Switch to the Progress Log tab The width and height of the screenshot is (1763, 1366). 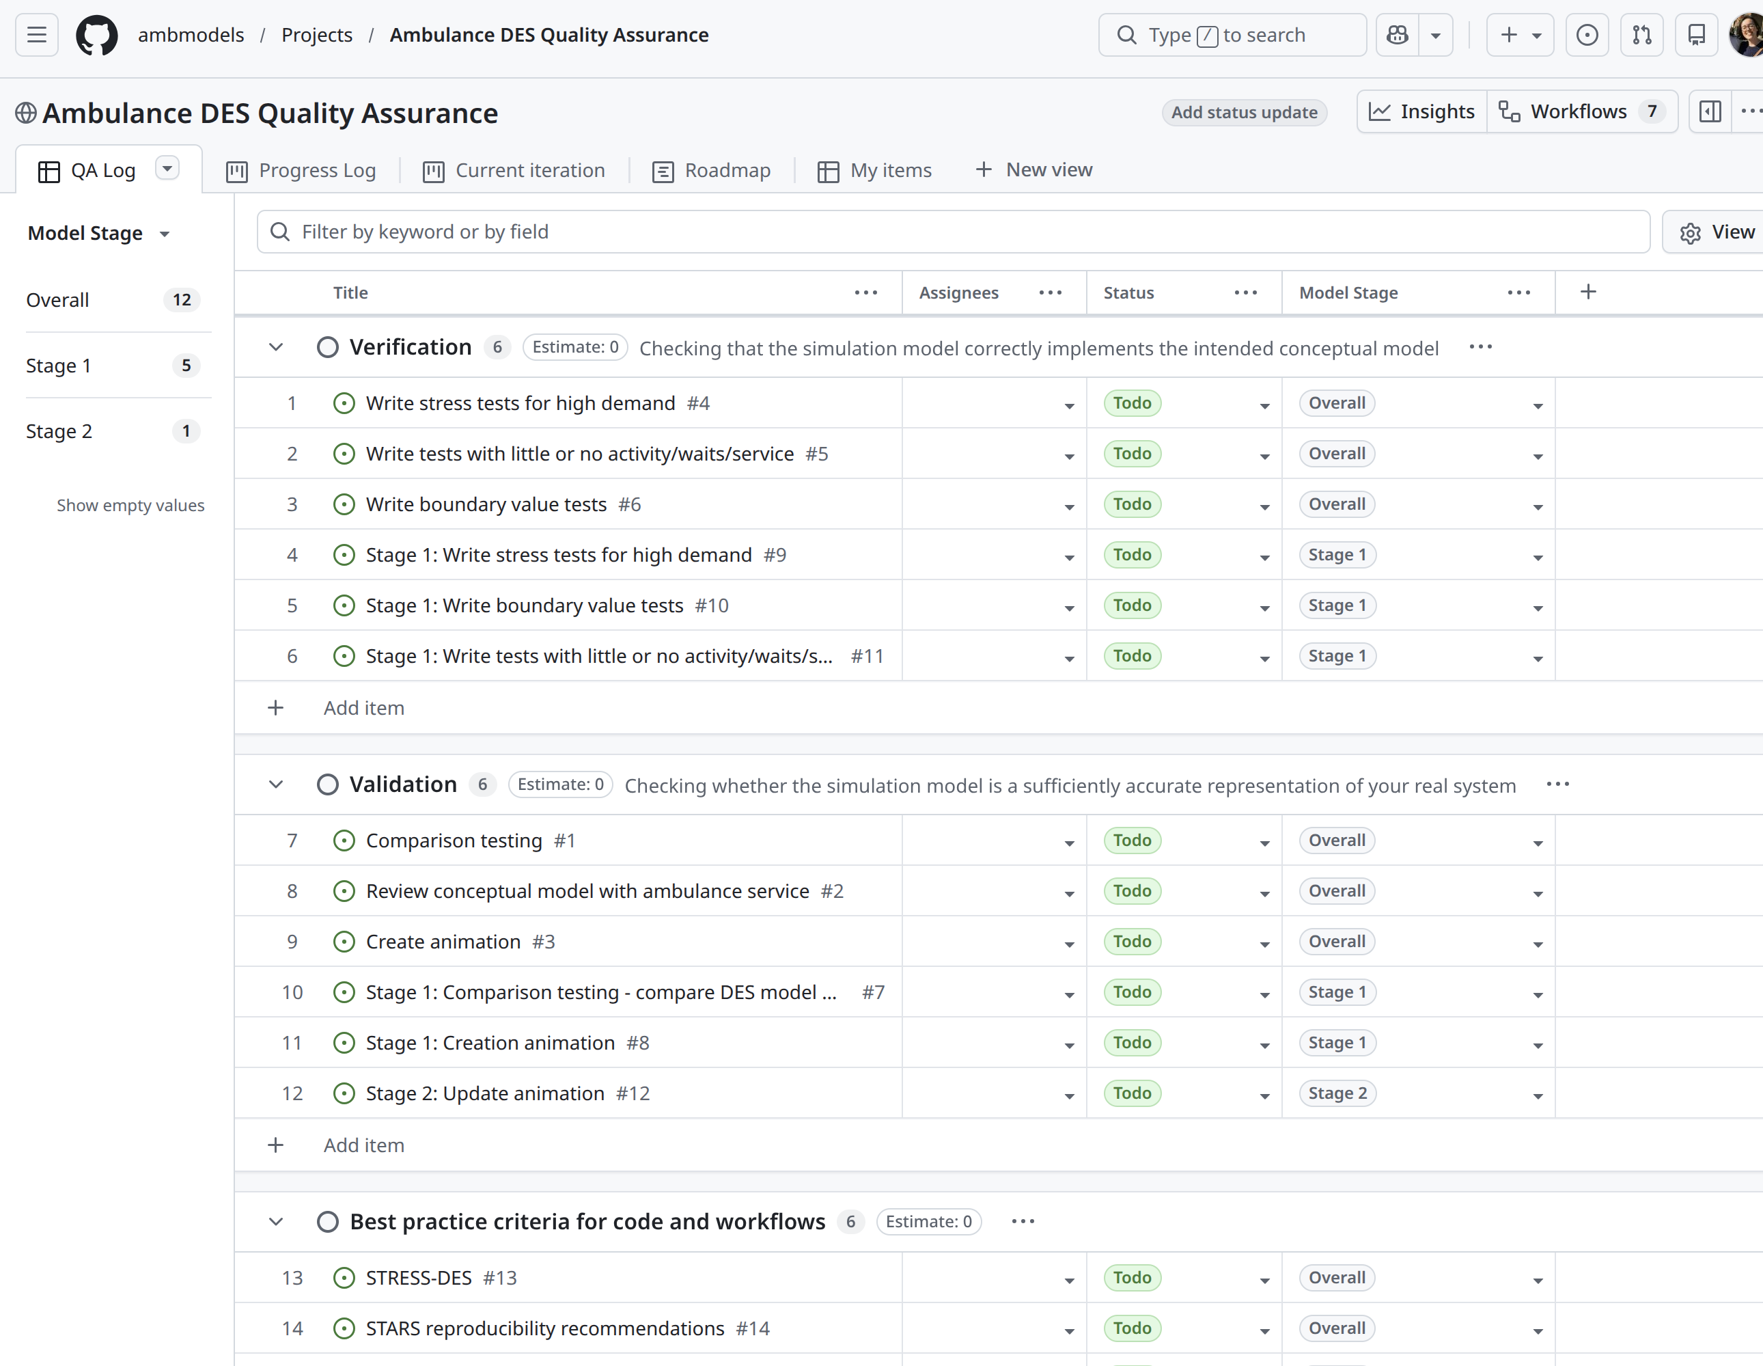(x=301, y=170)
